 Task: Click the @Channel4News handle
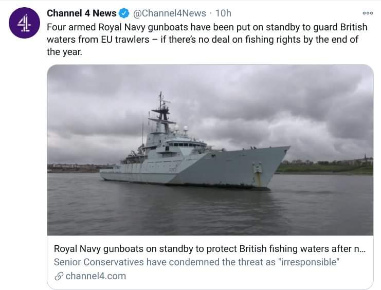click(x=170, y=13)
